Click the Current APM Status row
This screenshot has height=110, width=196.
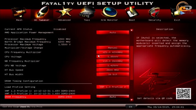point(35,29)
